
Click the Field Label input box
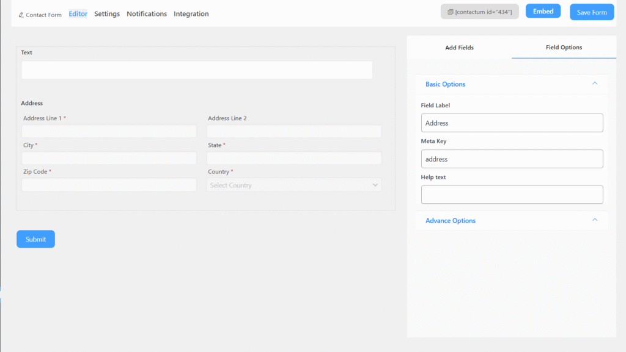click(512, 123)
